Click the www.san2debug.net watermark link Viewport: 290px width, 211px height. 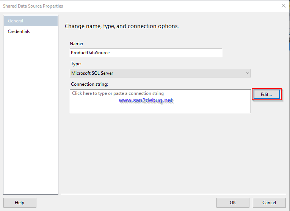pyautogui.click(x=146, y=101)
